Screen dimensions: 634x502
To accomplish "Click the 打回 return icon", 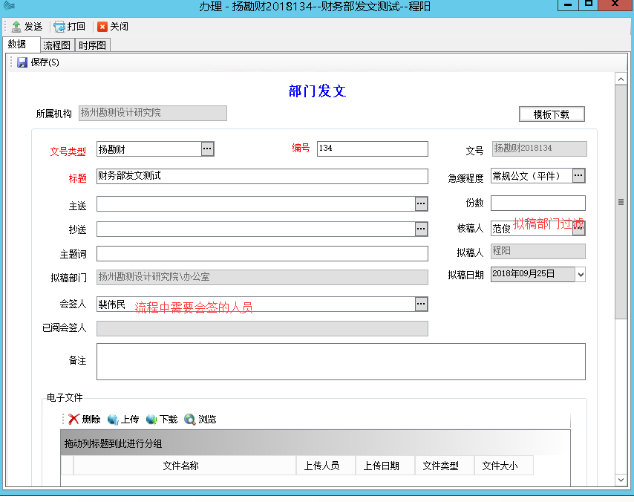I will [x=59, y=27].
